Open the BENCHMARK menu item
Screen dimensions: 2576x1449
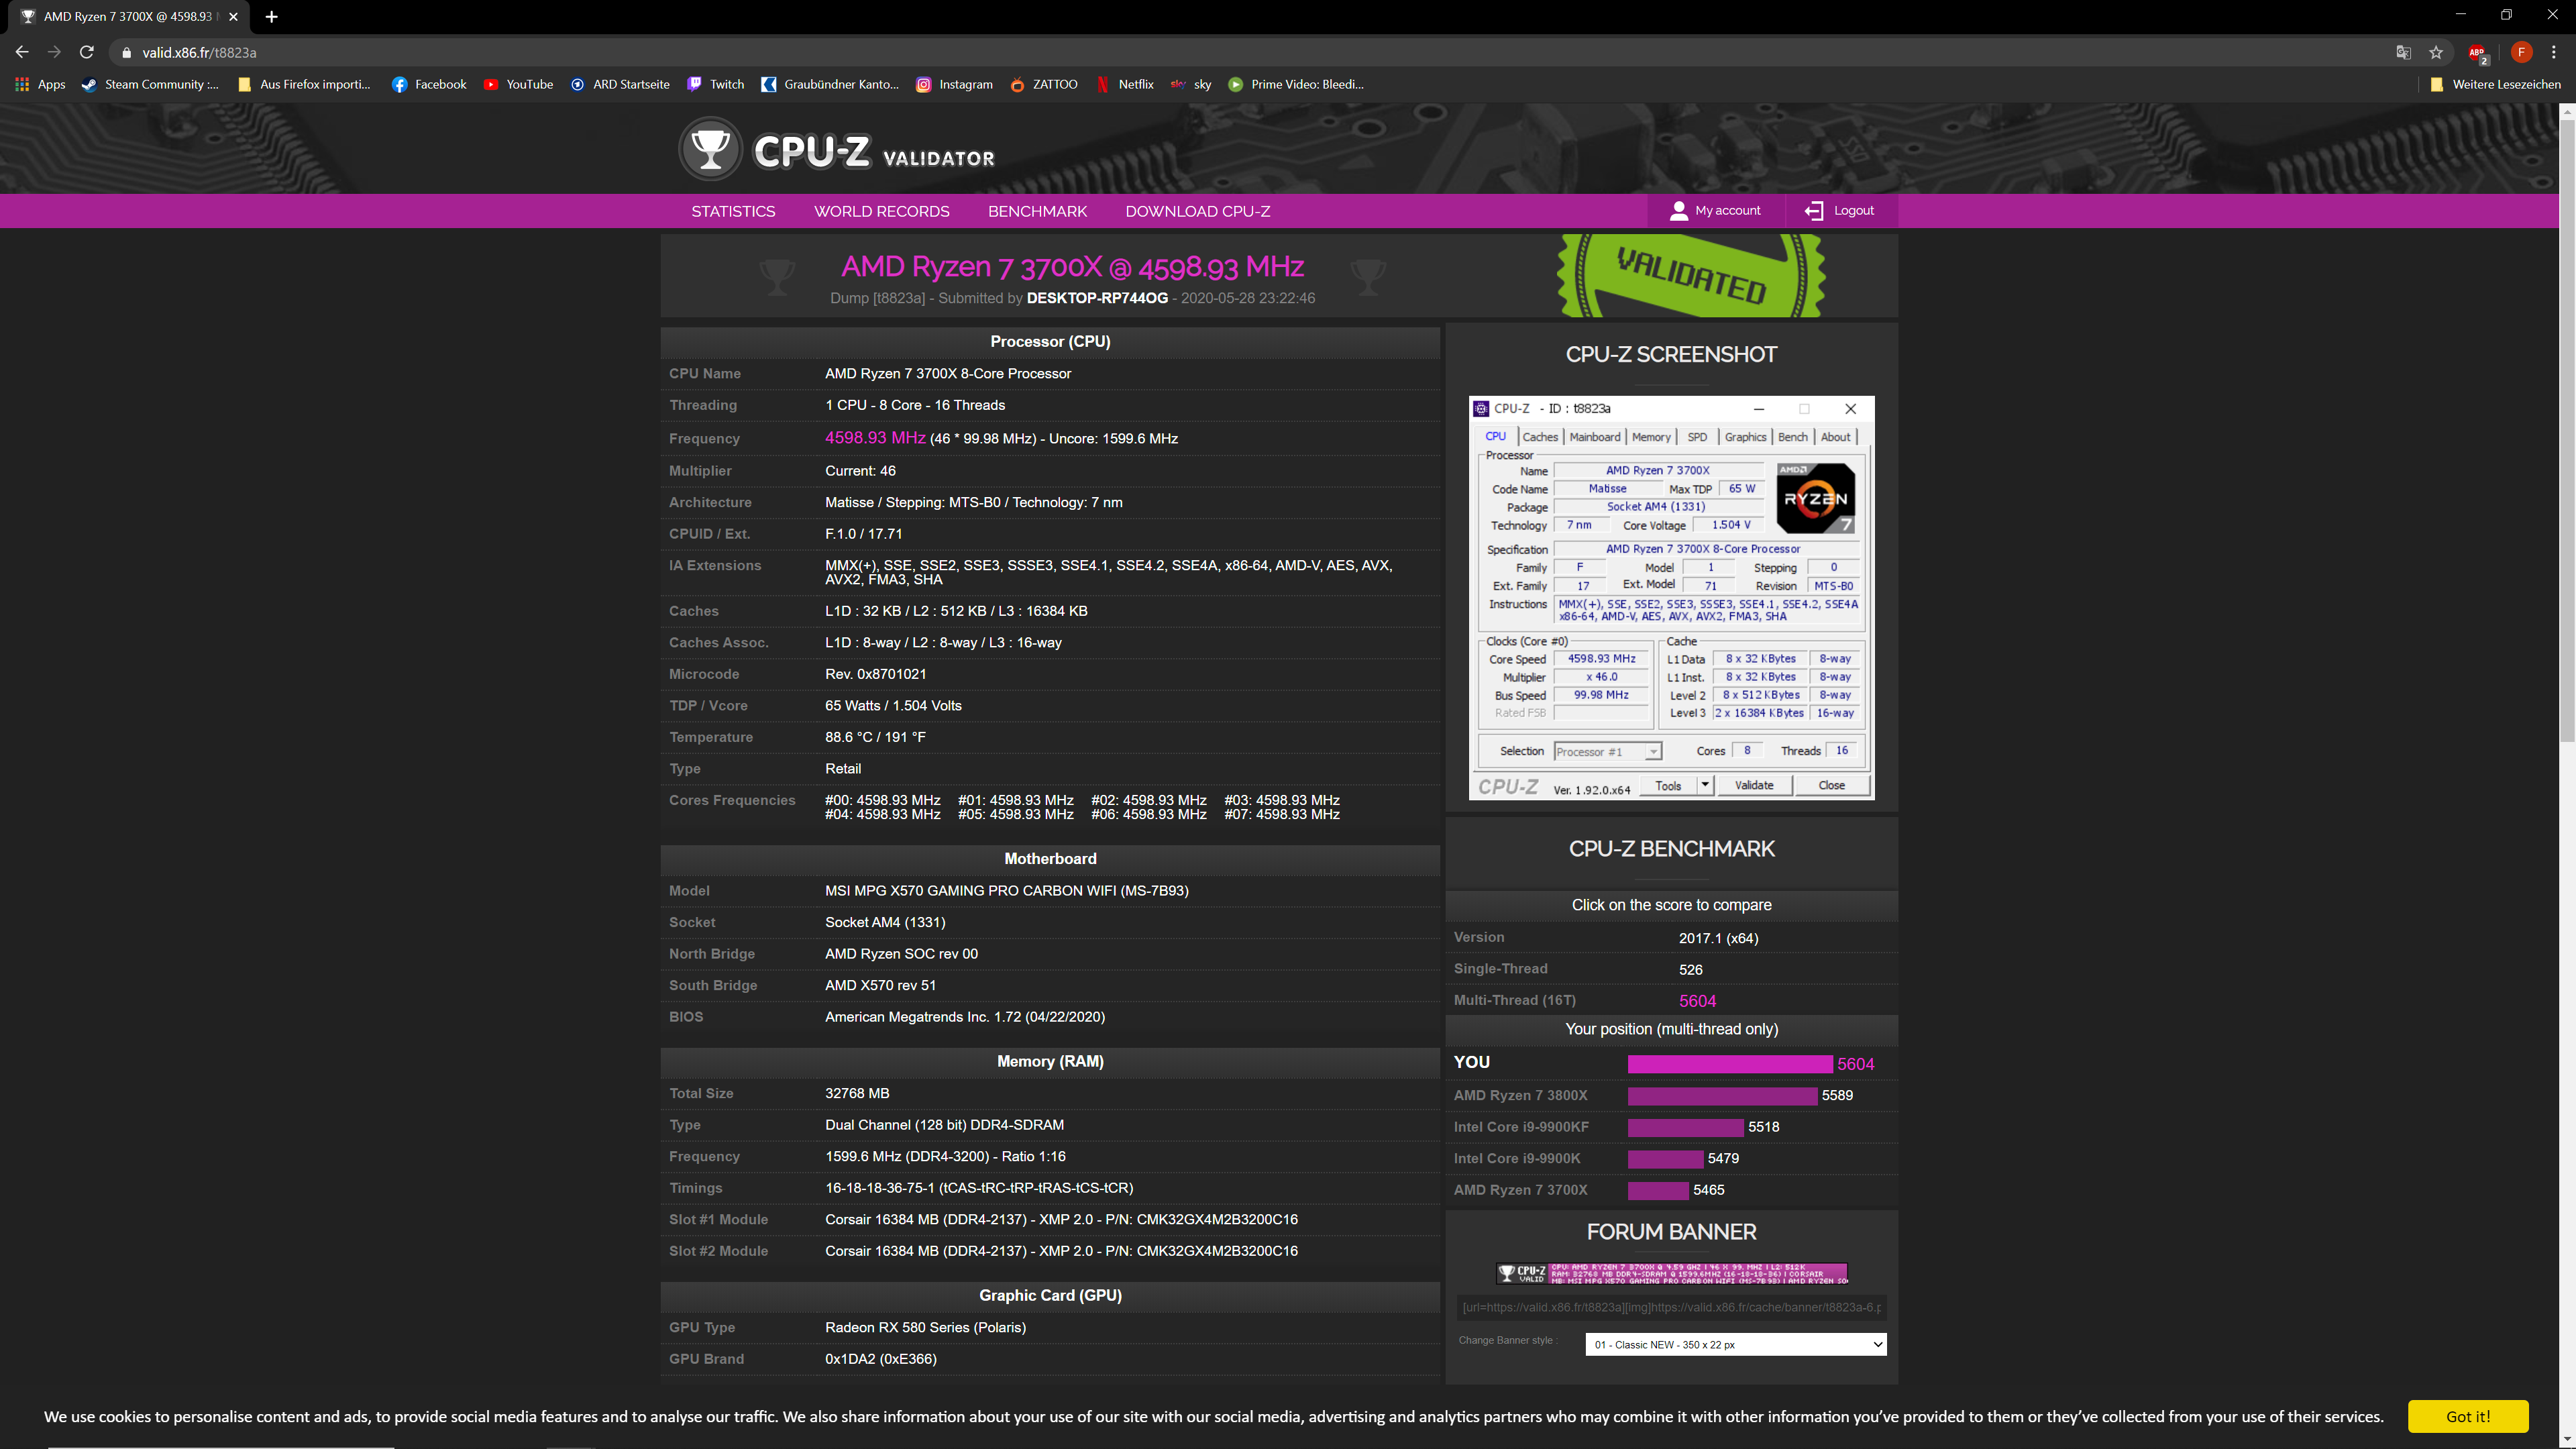(x=1037, y=211)
